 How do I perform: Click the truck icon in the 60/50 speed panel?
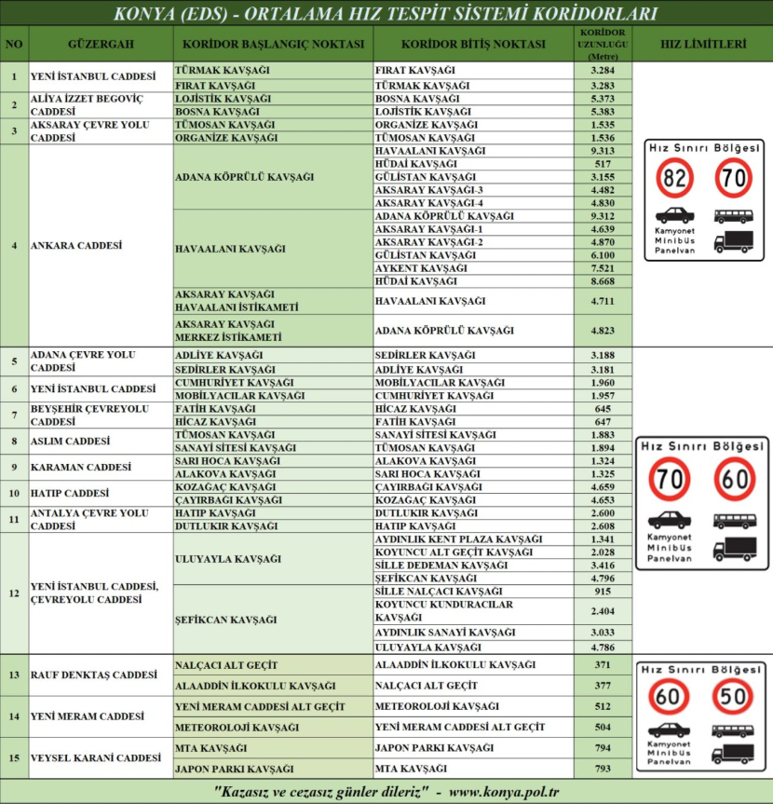click(734, 754)
